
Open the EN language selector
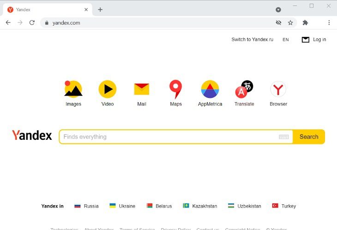pos(286,40)
